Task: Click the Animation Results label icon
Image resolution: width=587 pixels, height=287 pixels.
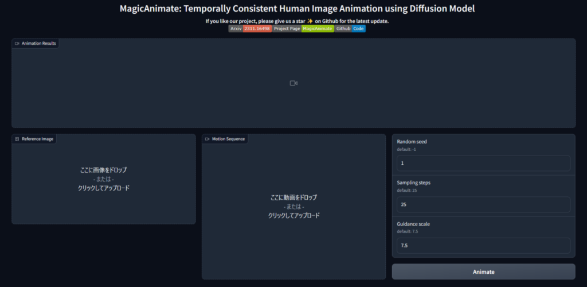Action: [x=17, y=44]
